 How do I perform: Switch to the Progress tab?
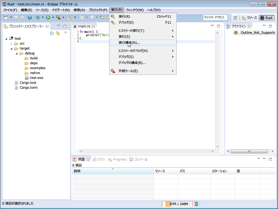[117, 159]
